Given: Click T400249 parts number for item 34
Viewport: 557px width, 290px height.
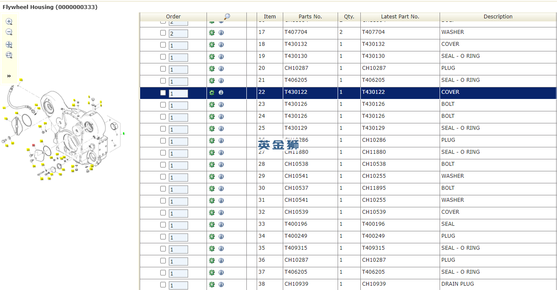Looking at the screenshot, I should (x=296, y=236).
